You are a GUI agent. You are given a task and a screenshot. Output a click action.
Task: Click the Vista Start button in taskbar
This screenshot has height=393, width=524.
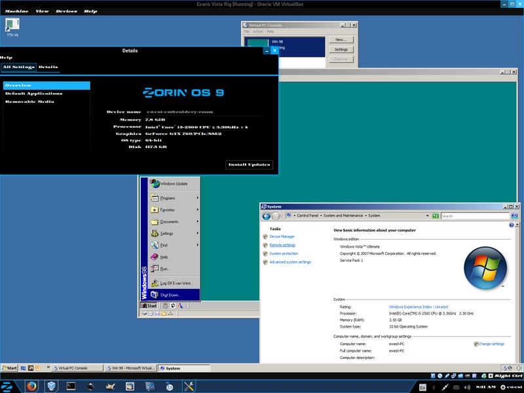pos(9,368)
